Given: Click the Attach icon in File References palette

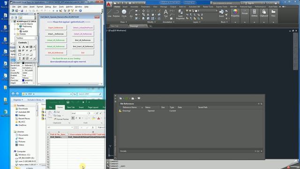Looking at the screenshot, I should point(121,99).
